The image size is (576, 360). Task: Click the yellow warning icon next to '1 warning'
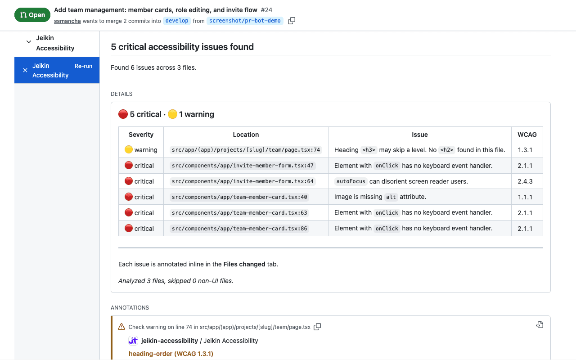point(172,114)
